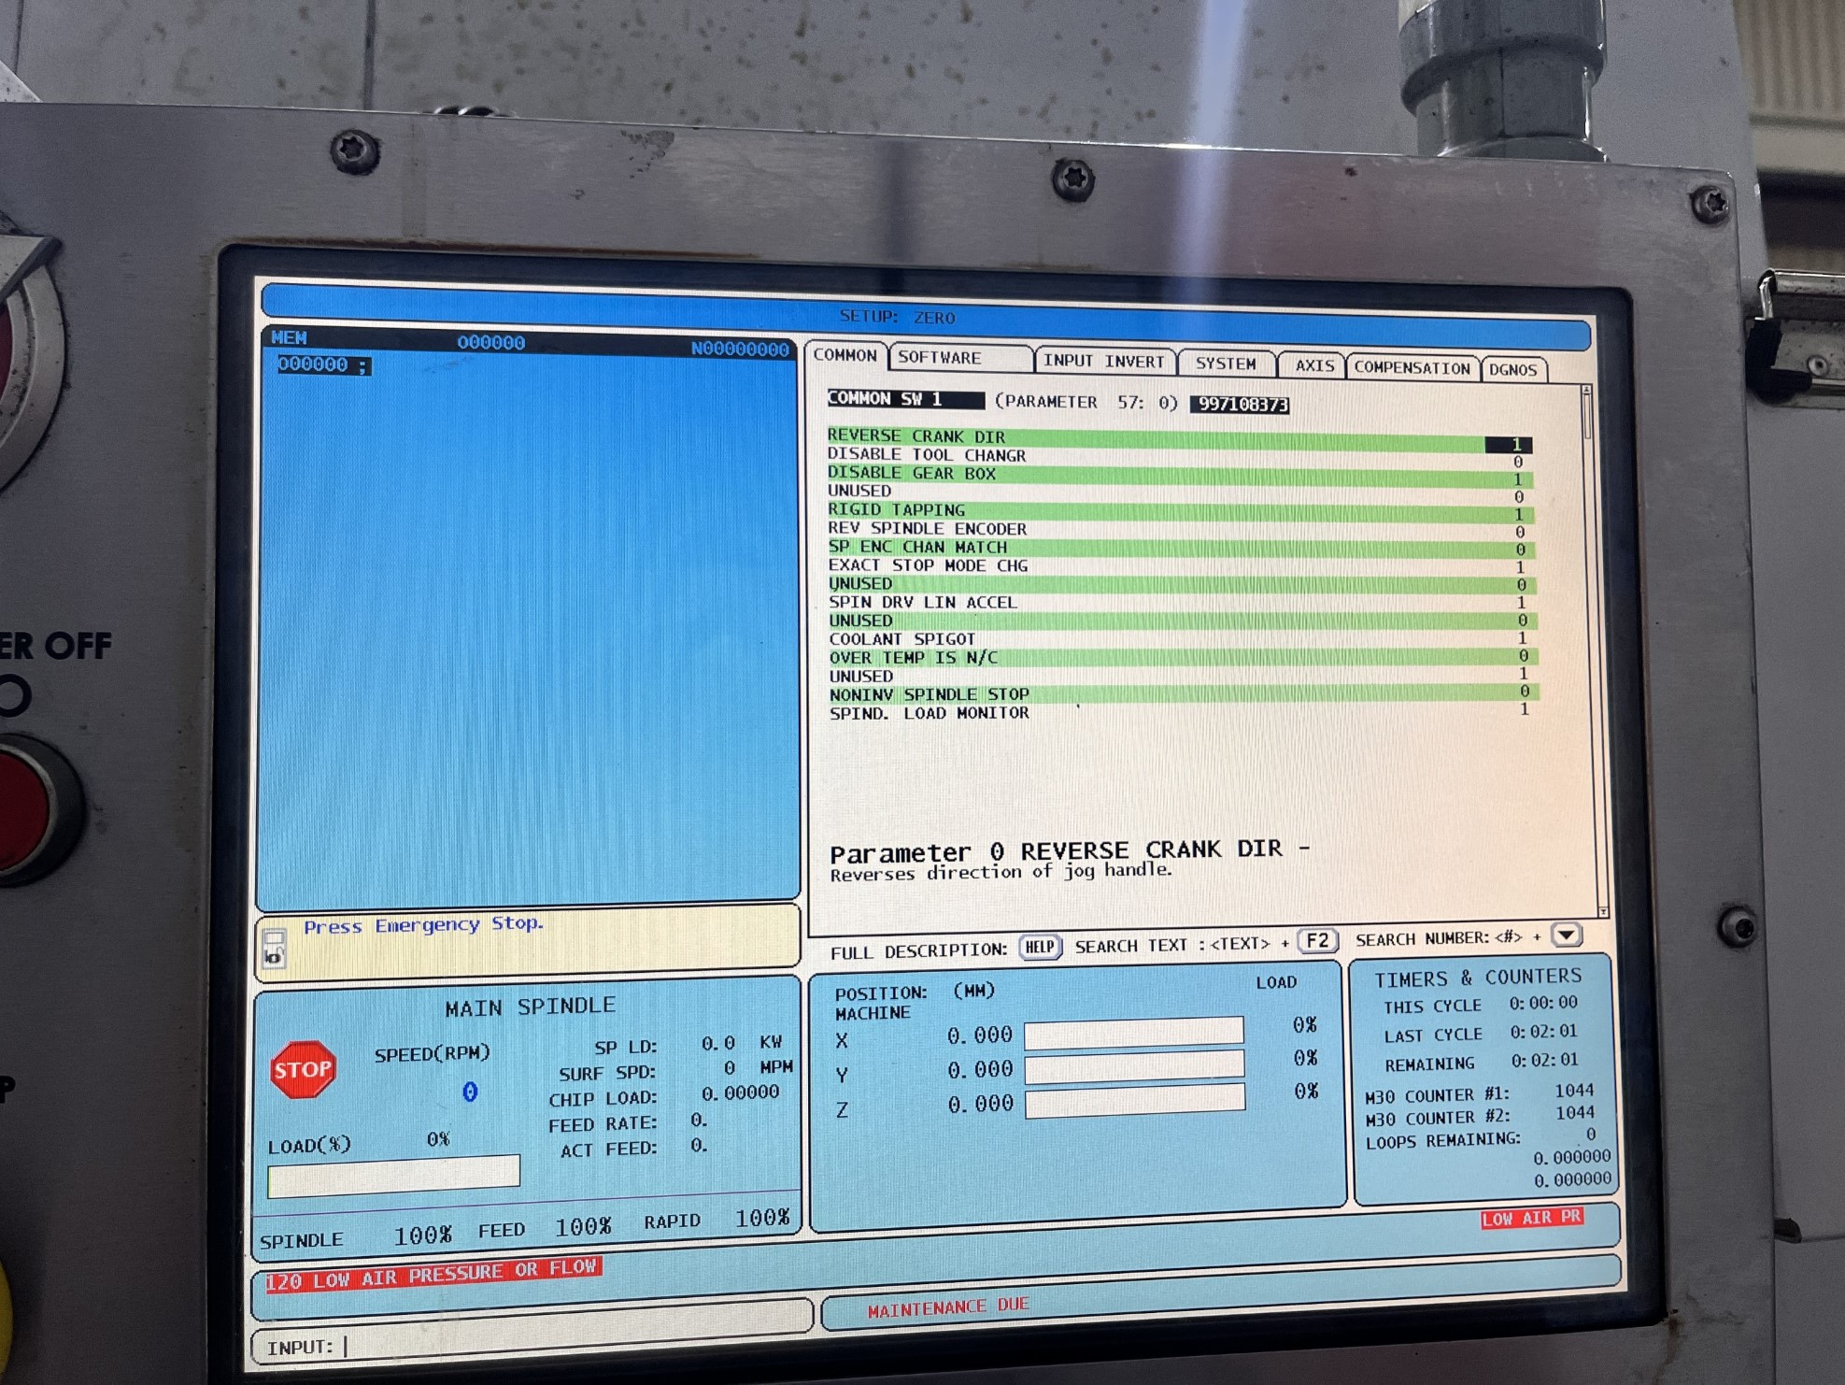
Task: Open the DGNOS tab
Action: [1512, 370]
